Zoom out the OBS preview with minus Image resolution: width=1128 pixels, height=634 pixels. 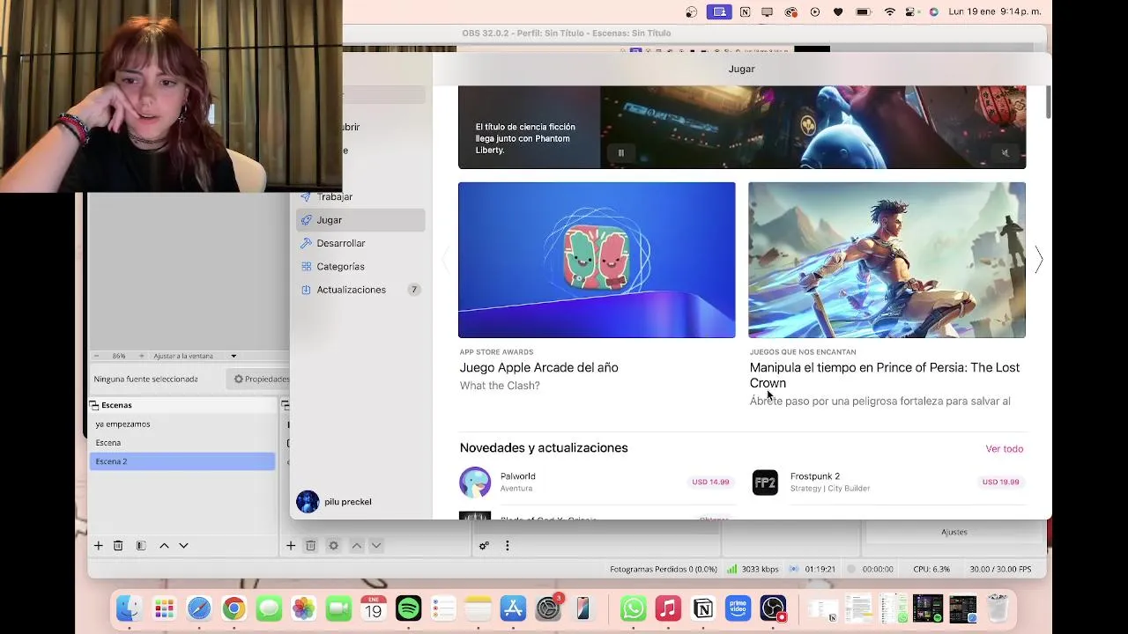(x=97, y=356)
